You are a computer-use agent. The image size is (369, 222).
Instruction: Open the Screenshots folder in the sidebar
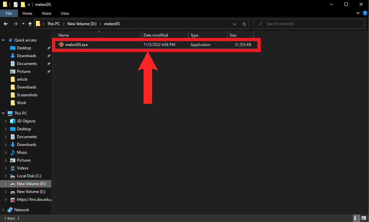point(27,95)
